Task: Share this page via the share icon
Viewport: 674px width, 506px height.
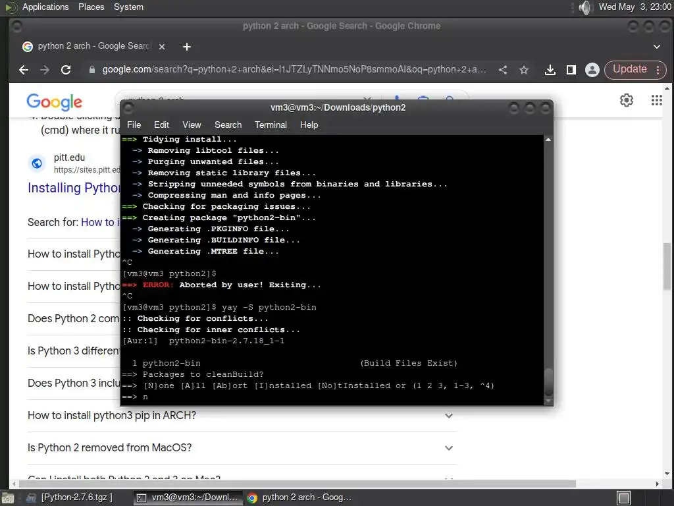Action: click(x=503, y=70)
